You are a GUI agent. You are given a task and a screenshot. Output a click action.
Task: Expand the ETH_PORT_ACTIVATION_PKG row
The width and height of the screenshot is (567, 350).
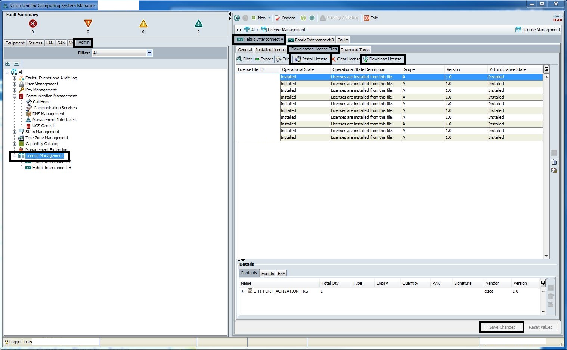point(242,291)
